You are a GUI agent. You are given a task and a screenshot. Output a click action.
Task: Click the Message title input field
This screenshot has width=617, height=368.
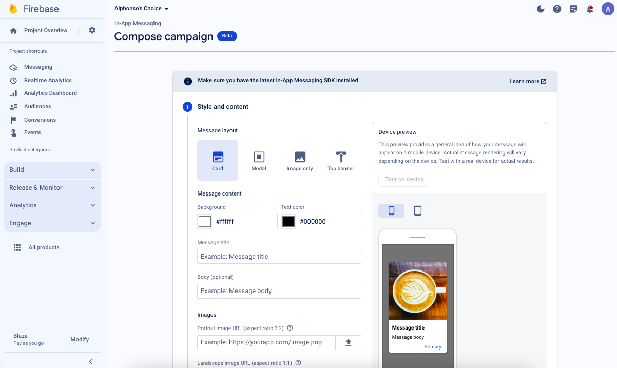279,256
